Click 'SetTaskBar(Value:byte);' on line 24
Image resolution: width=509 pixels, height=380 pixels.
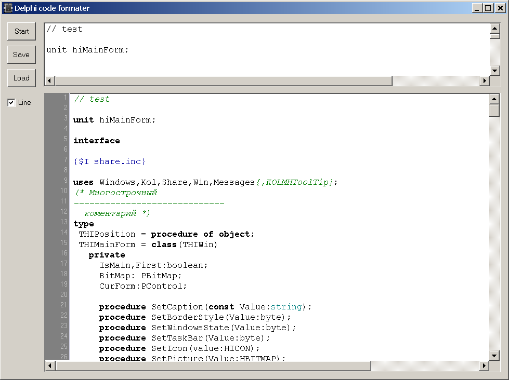(x=211, y=338)
